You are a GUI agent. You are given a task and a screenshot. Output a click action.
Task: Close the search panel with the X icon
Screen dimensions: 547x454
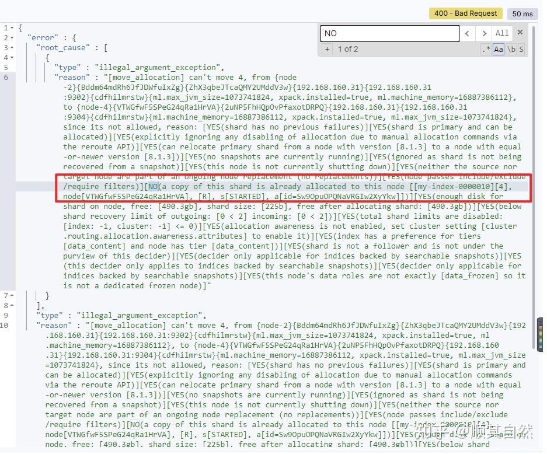coord(520,33)
